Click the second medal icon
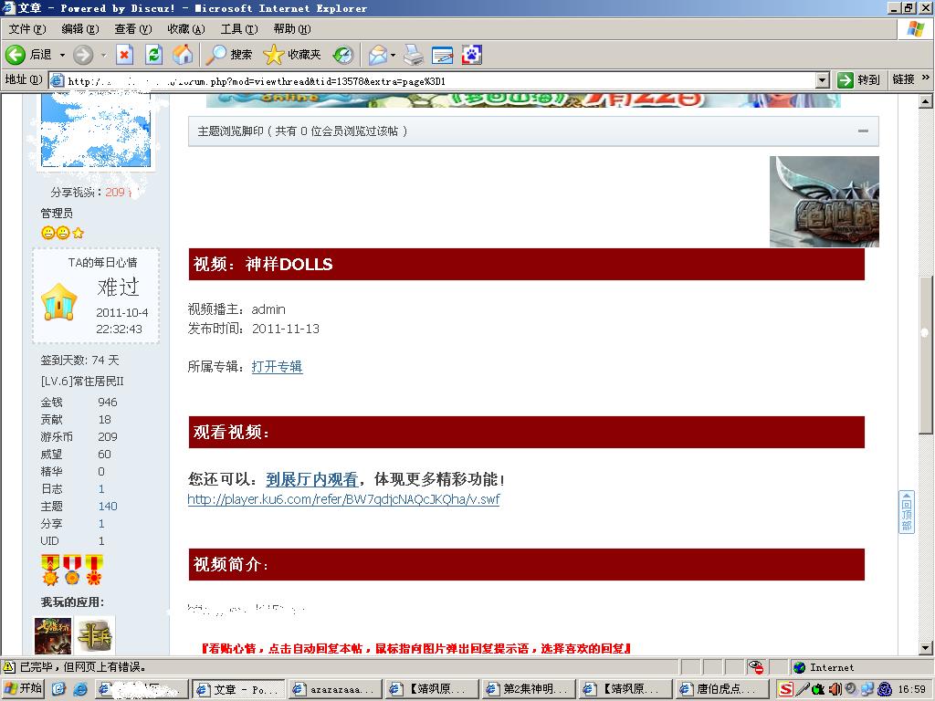This screenshot has width=935, height=701. (72, 570)
